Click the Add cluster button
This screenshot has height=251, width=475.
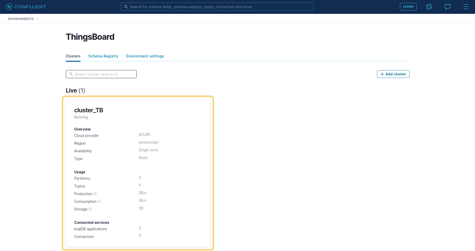click(393, 74)
